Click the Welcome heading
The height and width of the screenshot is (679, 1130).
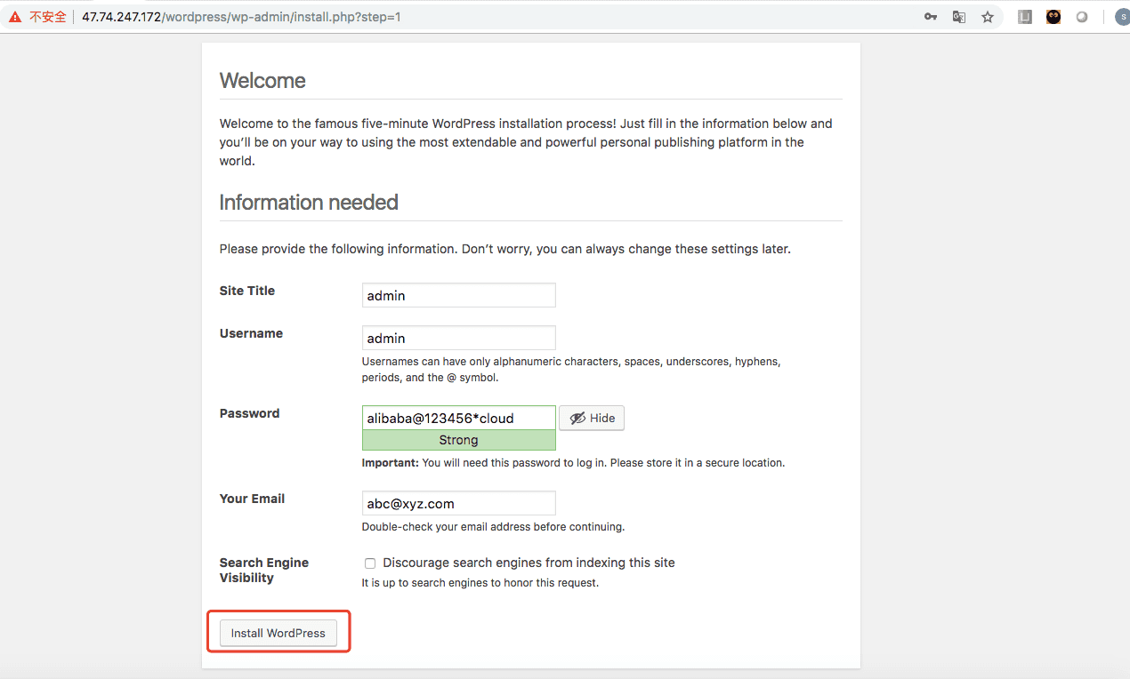[x=262, y=81]
